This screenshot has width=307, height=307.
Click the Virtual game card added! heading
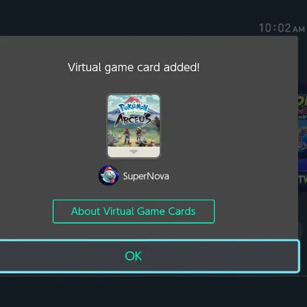click(134, 67)
